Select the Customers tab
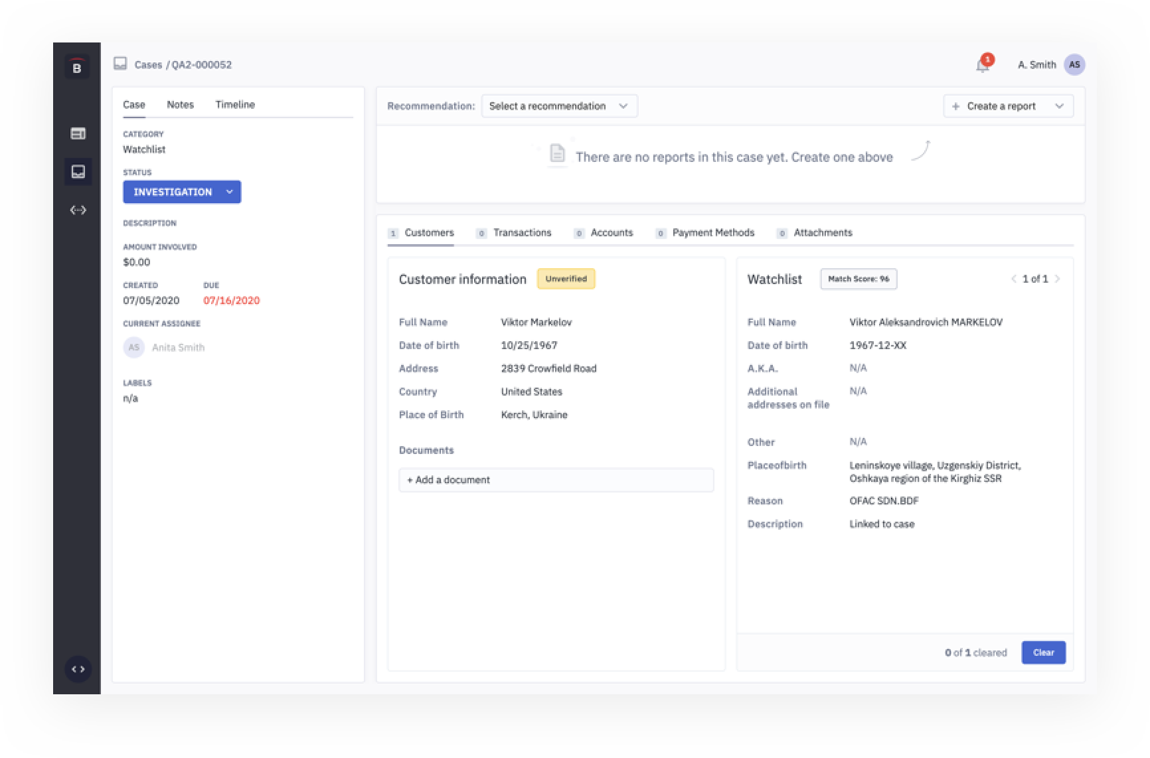This screenshot has width=1150, height=758. 421,233
